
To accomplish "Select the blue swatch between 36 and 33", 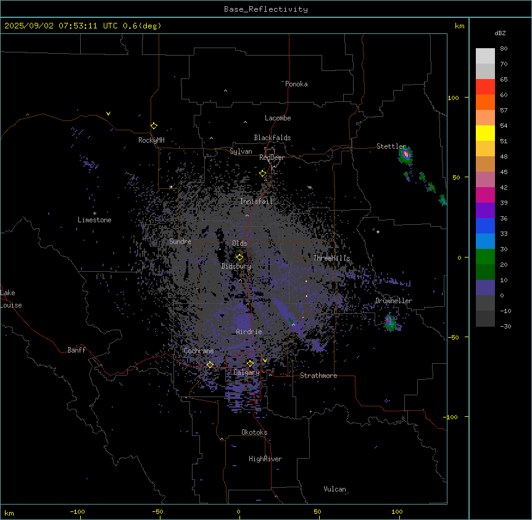I will [x=485, y=225].
